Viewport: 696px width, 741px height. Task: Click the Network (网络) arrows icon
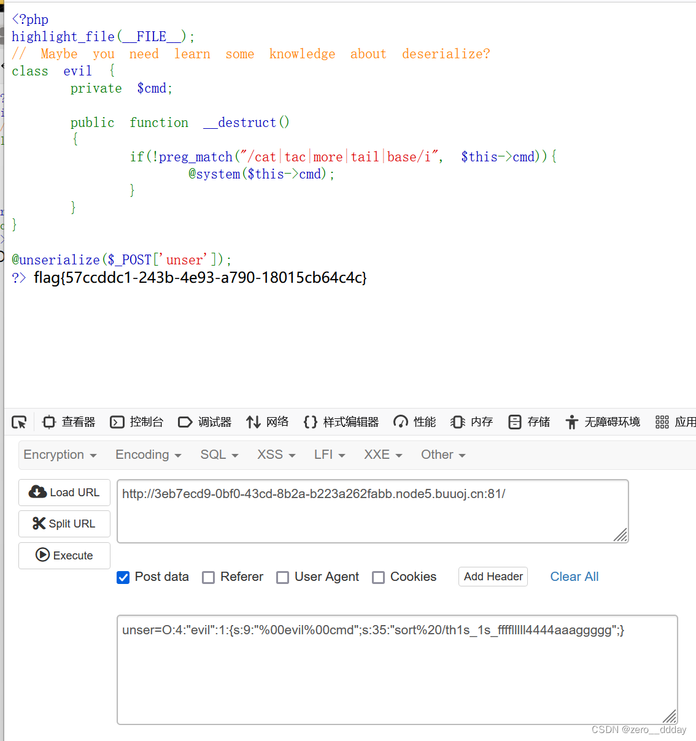pos(253,422)
